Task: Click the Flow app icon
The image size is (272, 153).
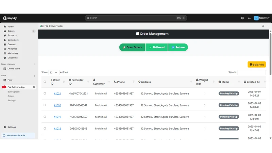Action: tap(5, 80)
